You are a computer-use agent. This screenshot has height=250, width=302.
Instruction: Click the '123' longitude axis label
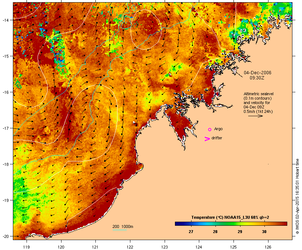(x=165, y=247)
